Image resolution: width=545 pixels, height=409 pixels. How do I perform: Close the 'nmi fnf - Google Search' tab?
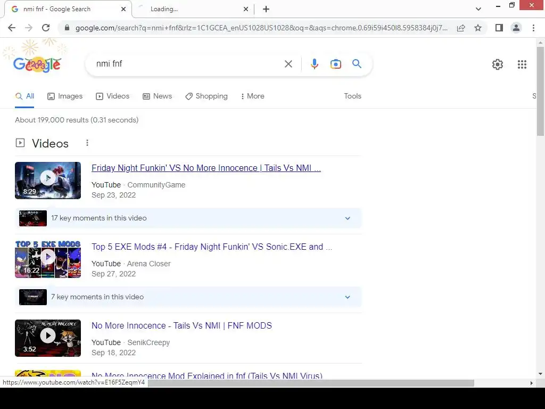pyautogui.click(x=123, y=9)
